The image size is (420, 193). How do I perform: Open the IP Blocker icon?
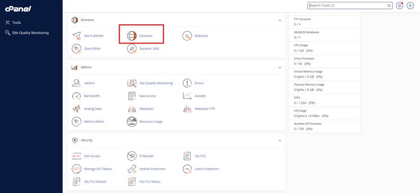pos(132,156)
